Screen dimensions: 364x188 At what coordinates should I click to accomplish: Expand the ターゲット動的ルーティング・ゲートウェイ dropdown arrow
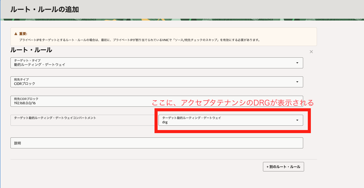pyautogui.click(x=297, y=120)
